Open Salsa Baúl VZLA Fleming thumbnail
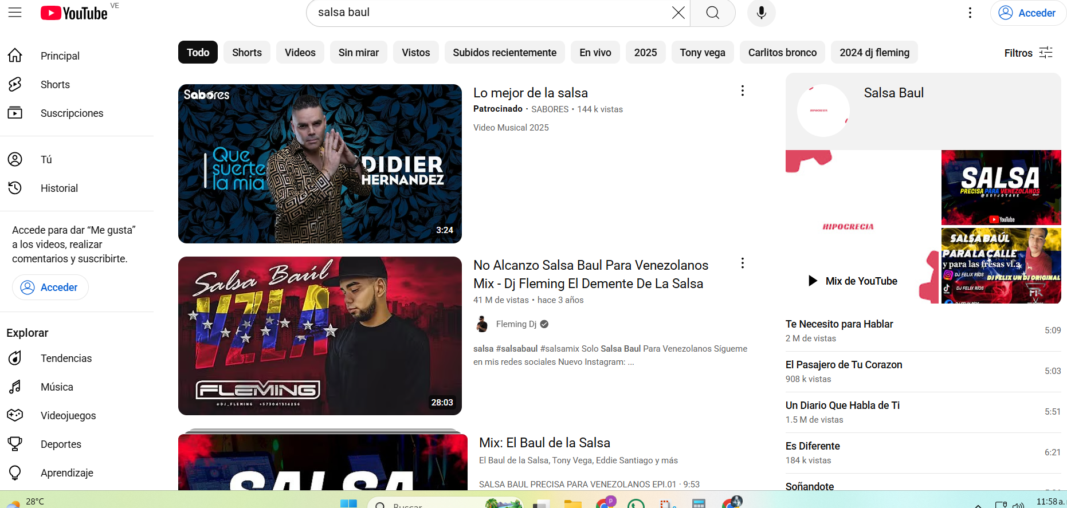 click(320, 336)
